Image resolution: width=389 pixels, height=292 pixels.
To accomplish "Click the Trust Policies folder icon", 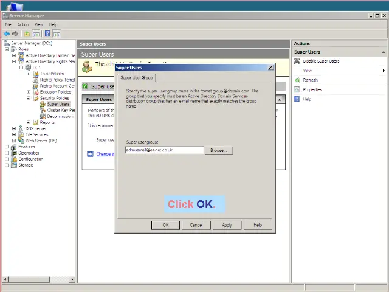I will [36, 74].
